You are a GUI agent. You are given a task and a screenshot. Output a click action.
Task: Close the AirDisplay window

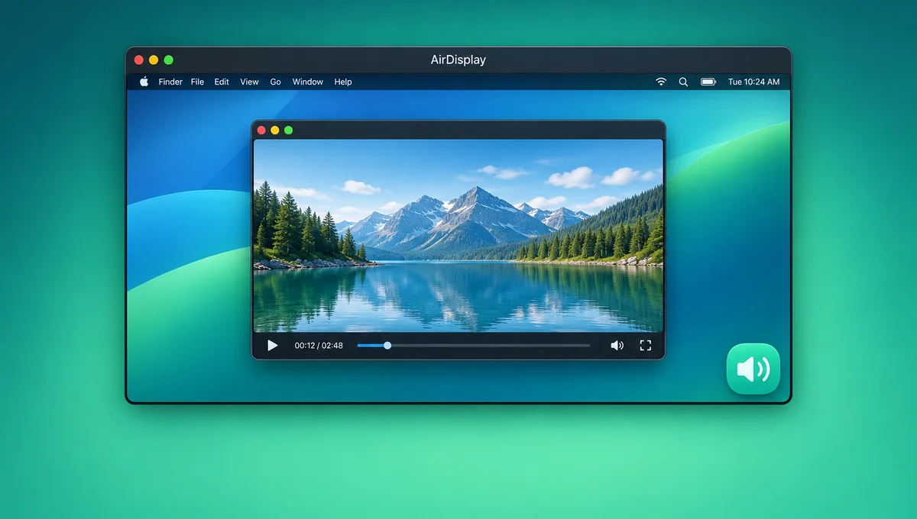point(139,60)
